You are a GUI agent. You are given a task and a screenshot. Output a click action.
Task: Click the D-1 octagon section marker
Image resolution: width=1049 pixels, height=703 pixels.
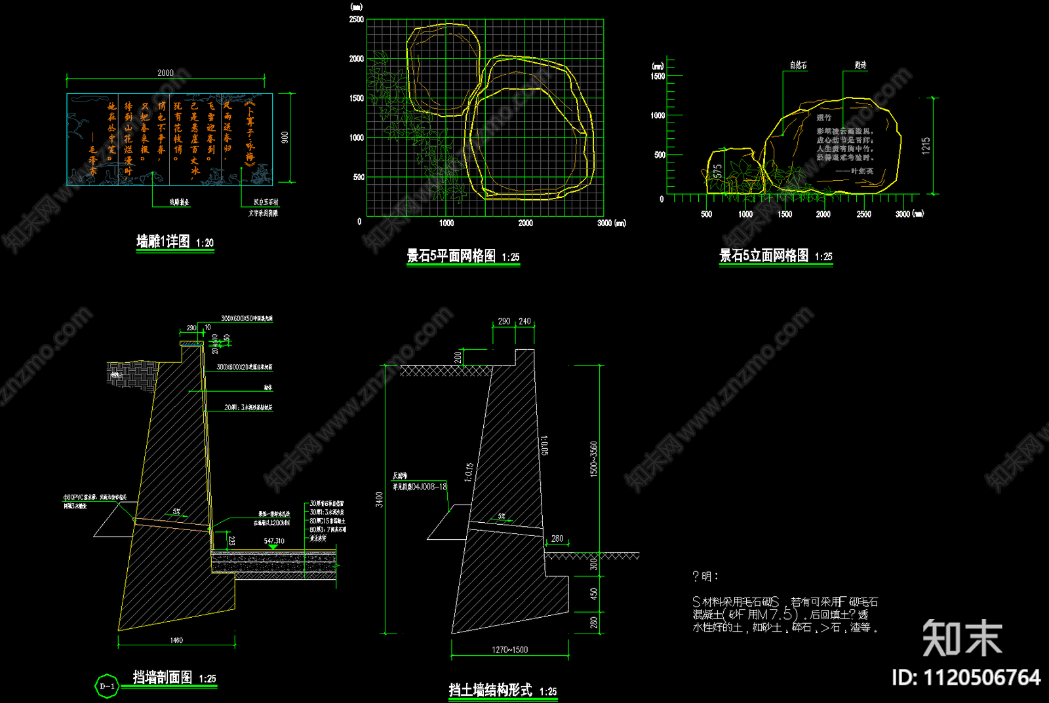(107, 686)
